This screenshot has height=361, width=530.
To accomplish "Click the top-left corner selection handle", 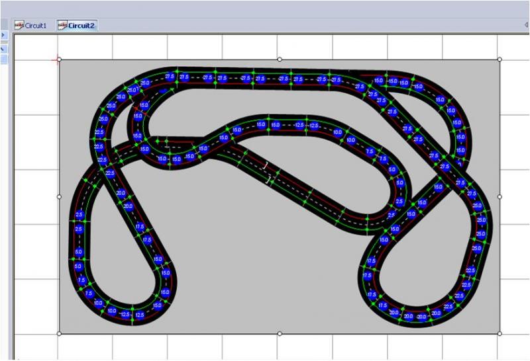I will 59,60.
